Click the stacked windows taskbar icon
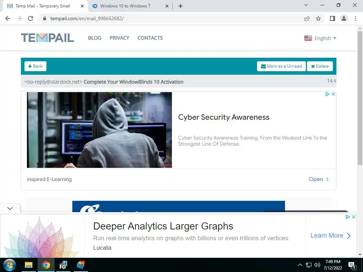The width and height of the screenshot is (363, 272). 81,265
